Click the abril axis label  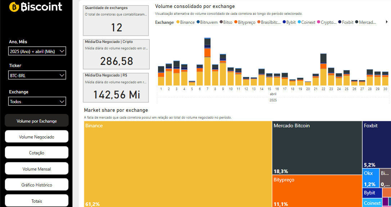273,94
